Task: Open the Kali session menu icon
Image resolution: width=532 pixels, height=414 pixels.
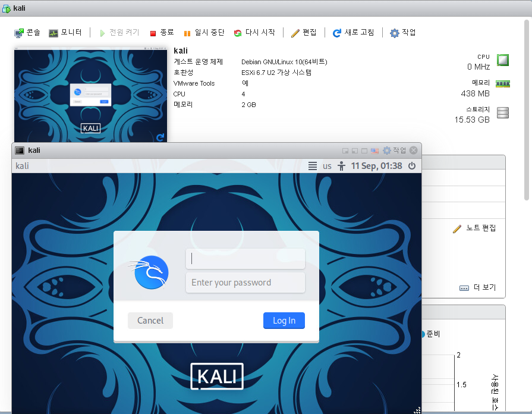Action: pyautogui.click(x=313, y=166)
